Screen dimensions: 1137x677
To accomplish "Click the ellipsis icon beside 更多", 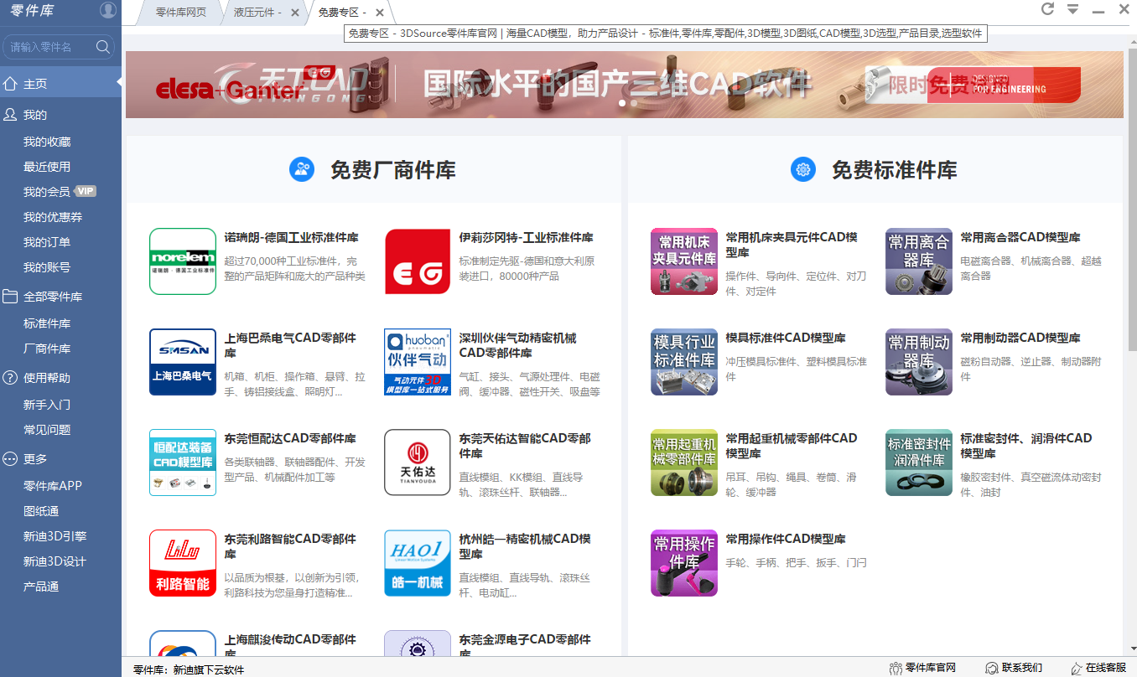I will click(x=10, y=459).
